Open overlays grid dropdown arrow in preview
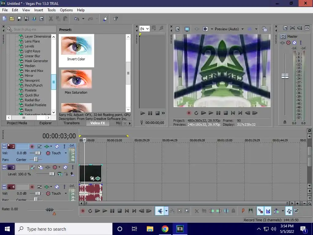 (256, 29)
